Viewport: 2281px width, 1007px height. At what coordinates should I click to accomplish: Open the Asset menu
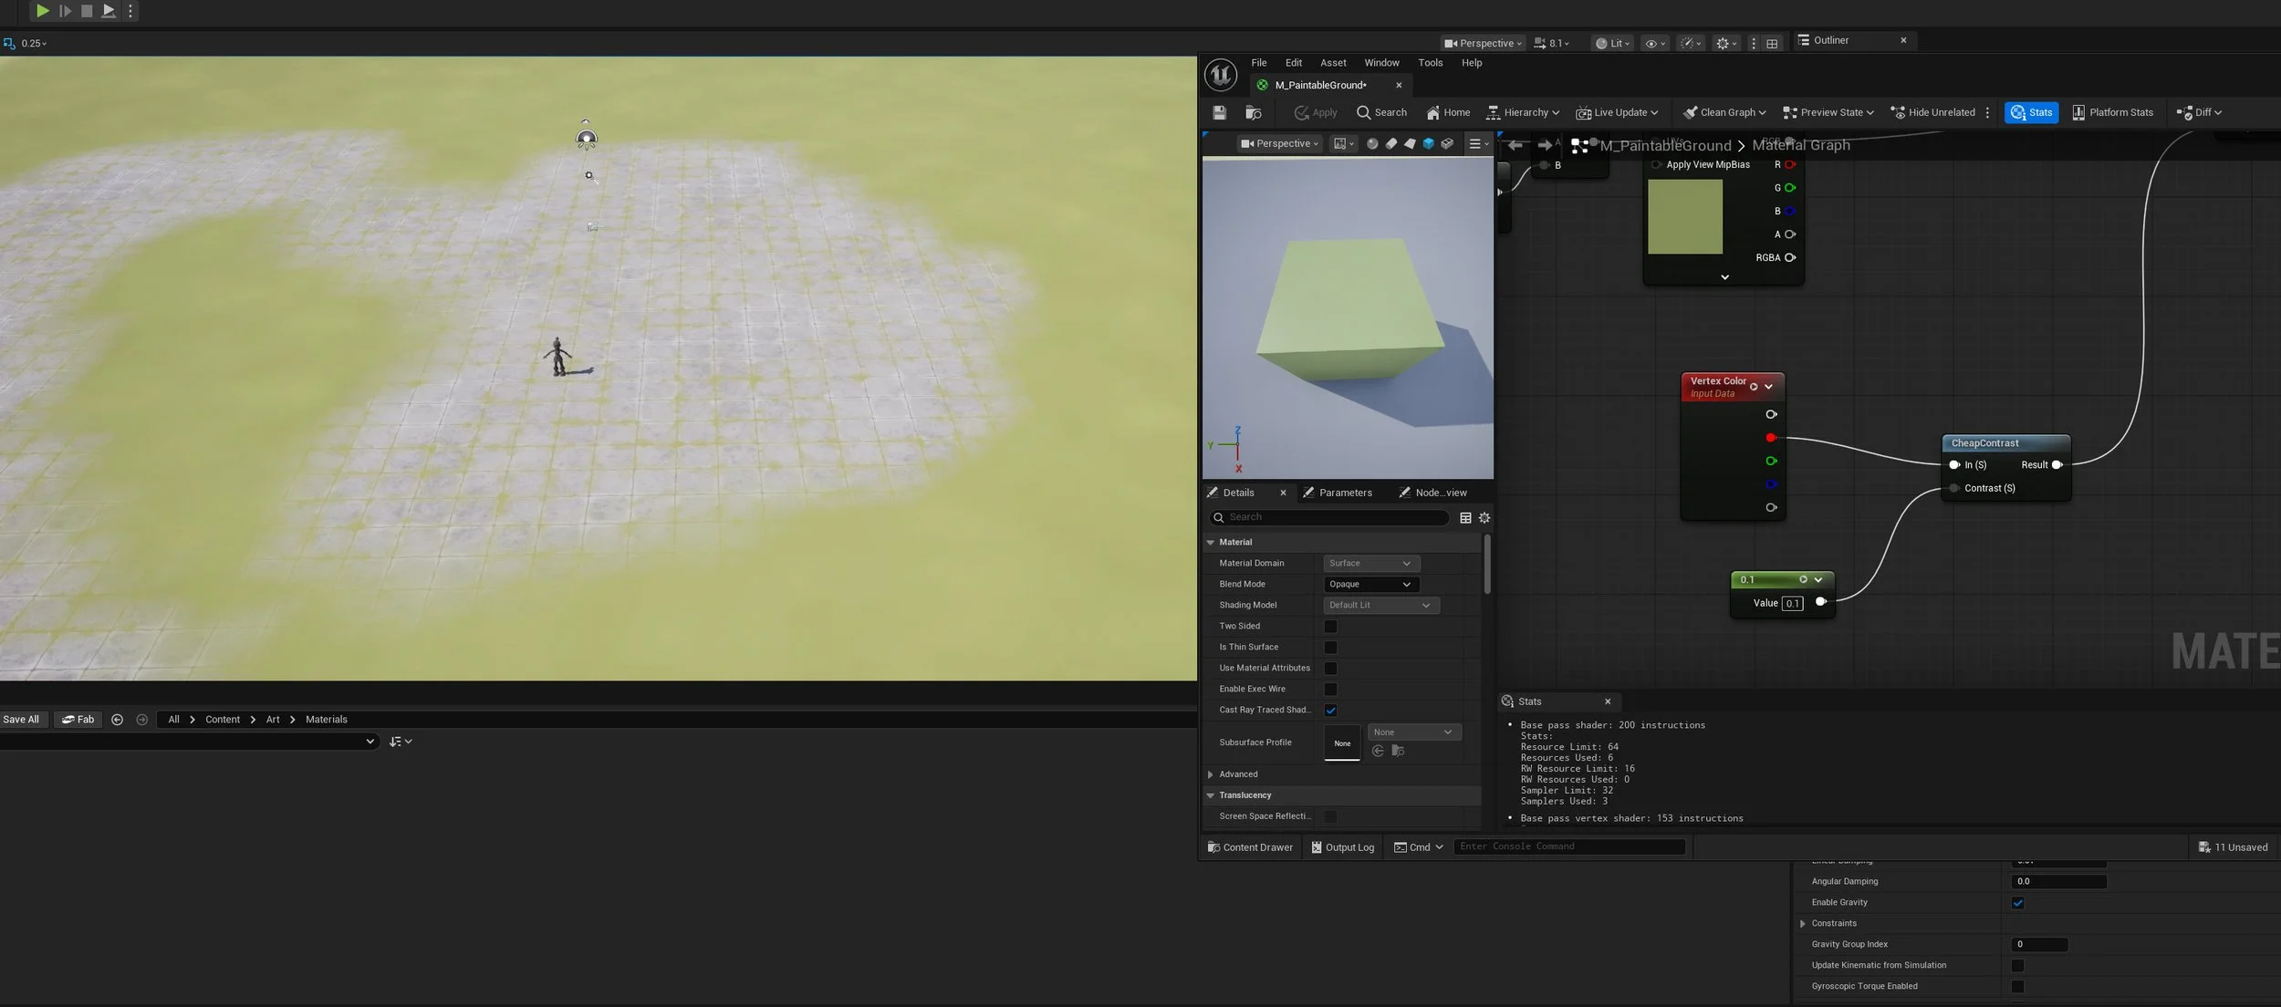point(1333,63)
